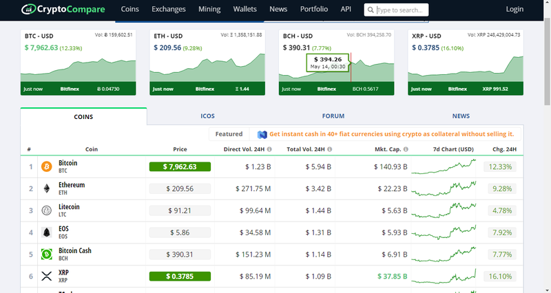Screen dimensions: 551x293
Task: Open the News menu in navbar
Action: click(x=278, y=9)
